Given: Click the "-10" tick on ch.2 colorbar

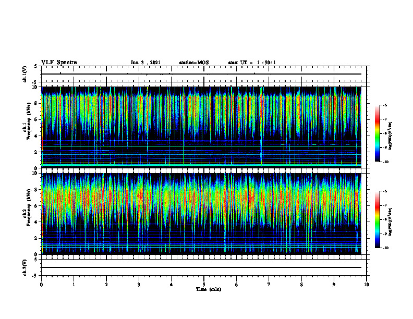Looking at the screenshot, I should click(x=386, y=248).
